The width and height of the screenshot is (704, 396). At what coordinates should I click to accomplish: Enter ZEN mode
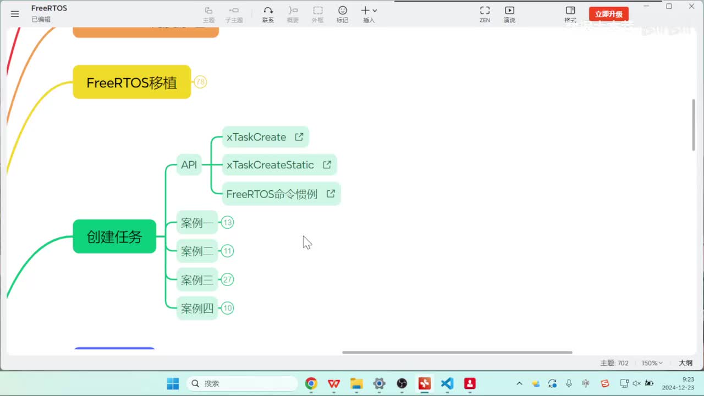tap(485, 14)
